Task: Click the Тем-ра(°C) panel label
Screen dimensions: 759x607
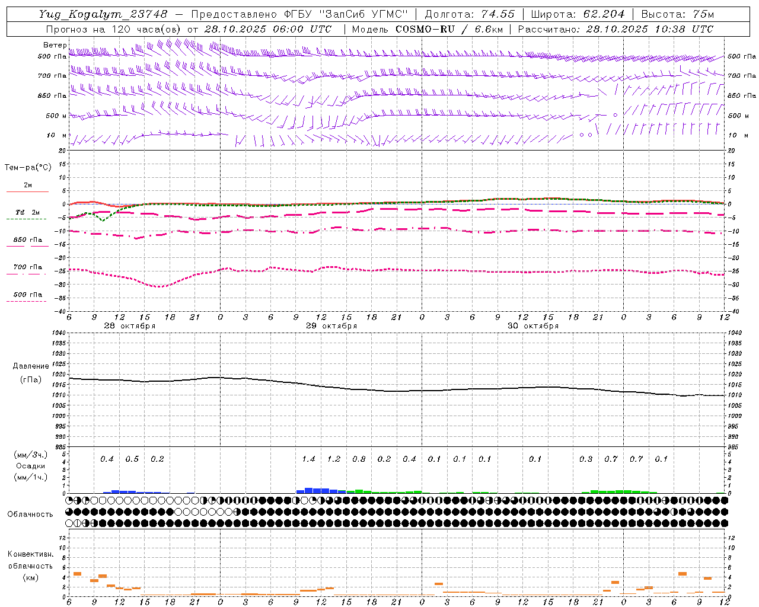Action: pyautogui.click(x=28, y=168)
